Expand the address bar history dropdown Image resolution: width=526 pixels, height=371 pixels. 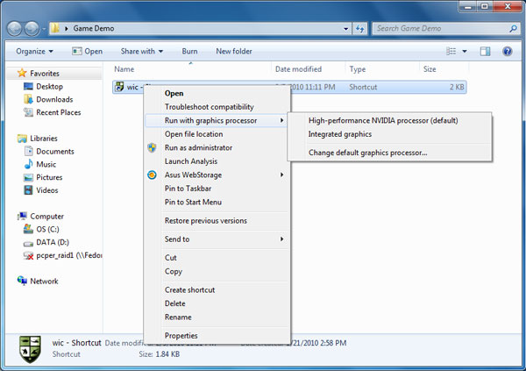tap(346, 29)
